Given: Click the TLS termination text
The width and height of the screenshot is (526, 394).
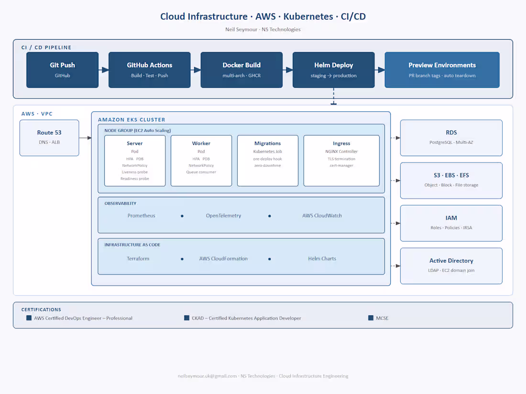Looking at the screenshot, I should (x=341, y=159).
